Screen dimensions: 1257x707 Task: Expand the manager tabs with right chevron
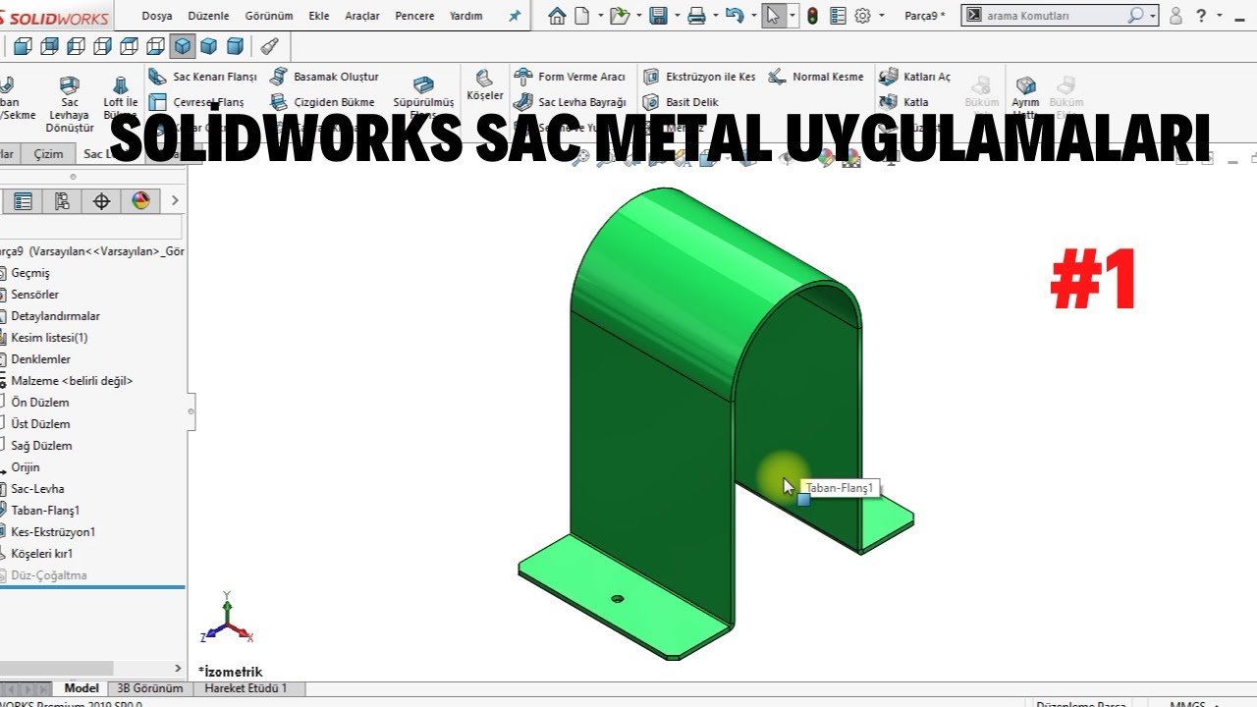175,201
